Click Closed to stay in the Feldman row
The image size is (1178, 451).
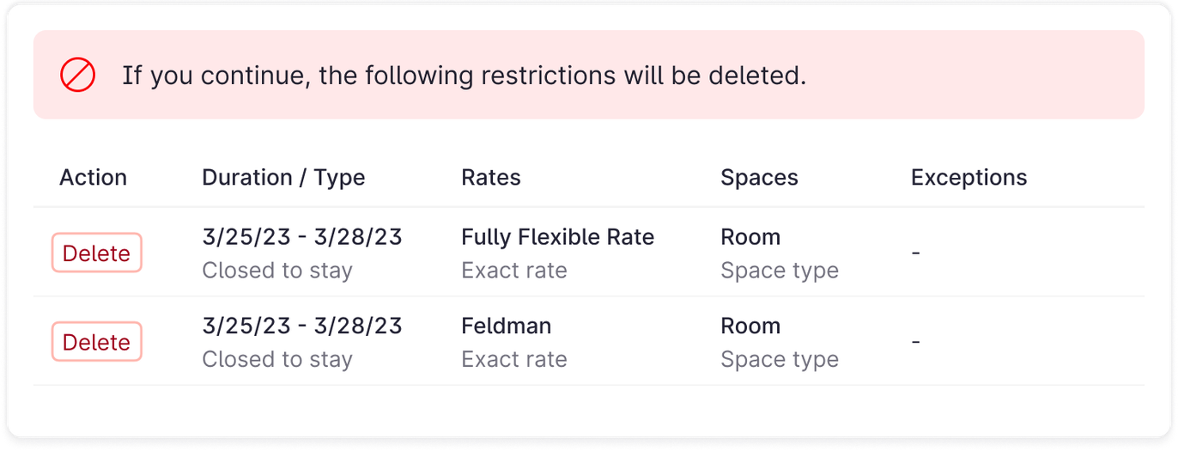[277, 359]
